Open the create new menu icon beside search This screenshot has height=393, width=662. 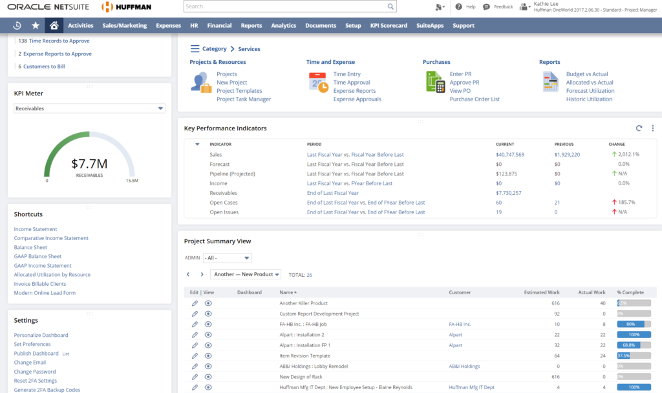point(440,6)
